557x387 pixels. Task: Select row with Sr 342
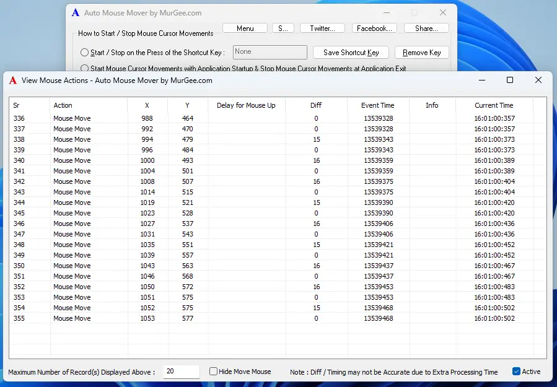click(278, 181)
